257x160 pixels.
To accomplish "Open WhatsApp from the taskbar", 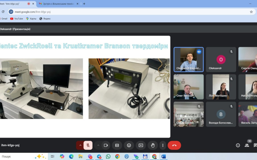I will 108,156.
